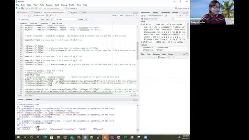249x140 pixels.
Task: Click Environment search field
Action: coord(179,19)
